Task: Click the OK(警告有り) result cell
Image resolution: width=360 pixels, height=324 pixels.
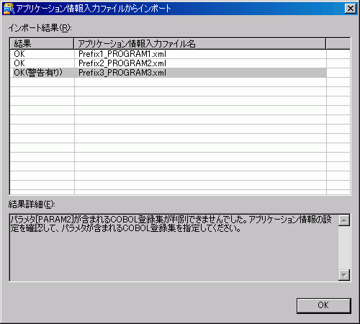Action: coord(42,73)
